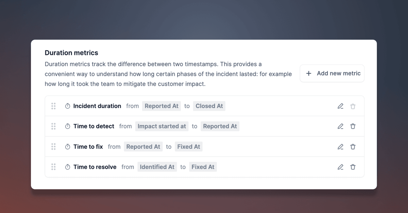The height and width of the screenshot is (213, 408).
Task: Select the Fixed At chip in Time to fix
Action: click(189, 147)
